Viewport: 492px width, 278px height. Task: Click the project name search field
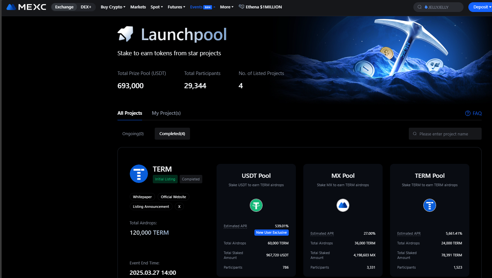[x=445, y=134]
